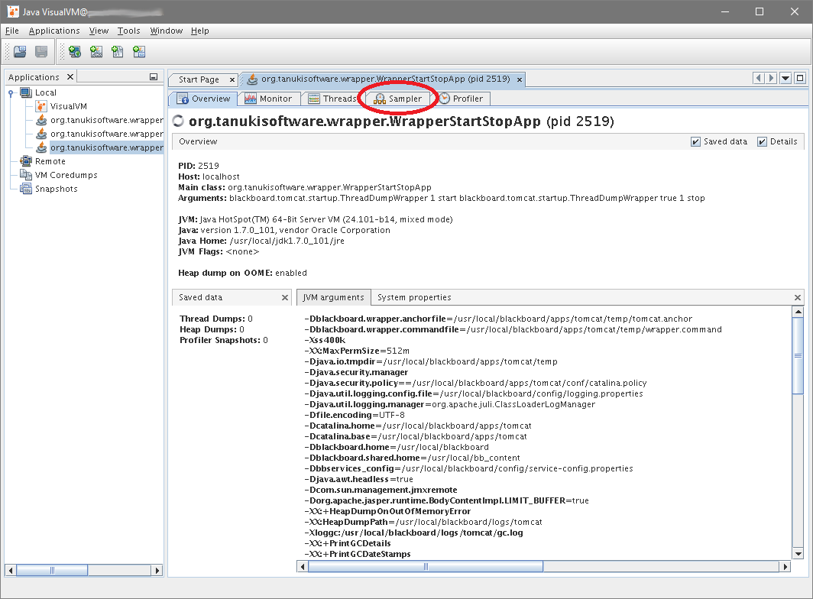Maximize the document window area

click(x=799, y=78)
